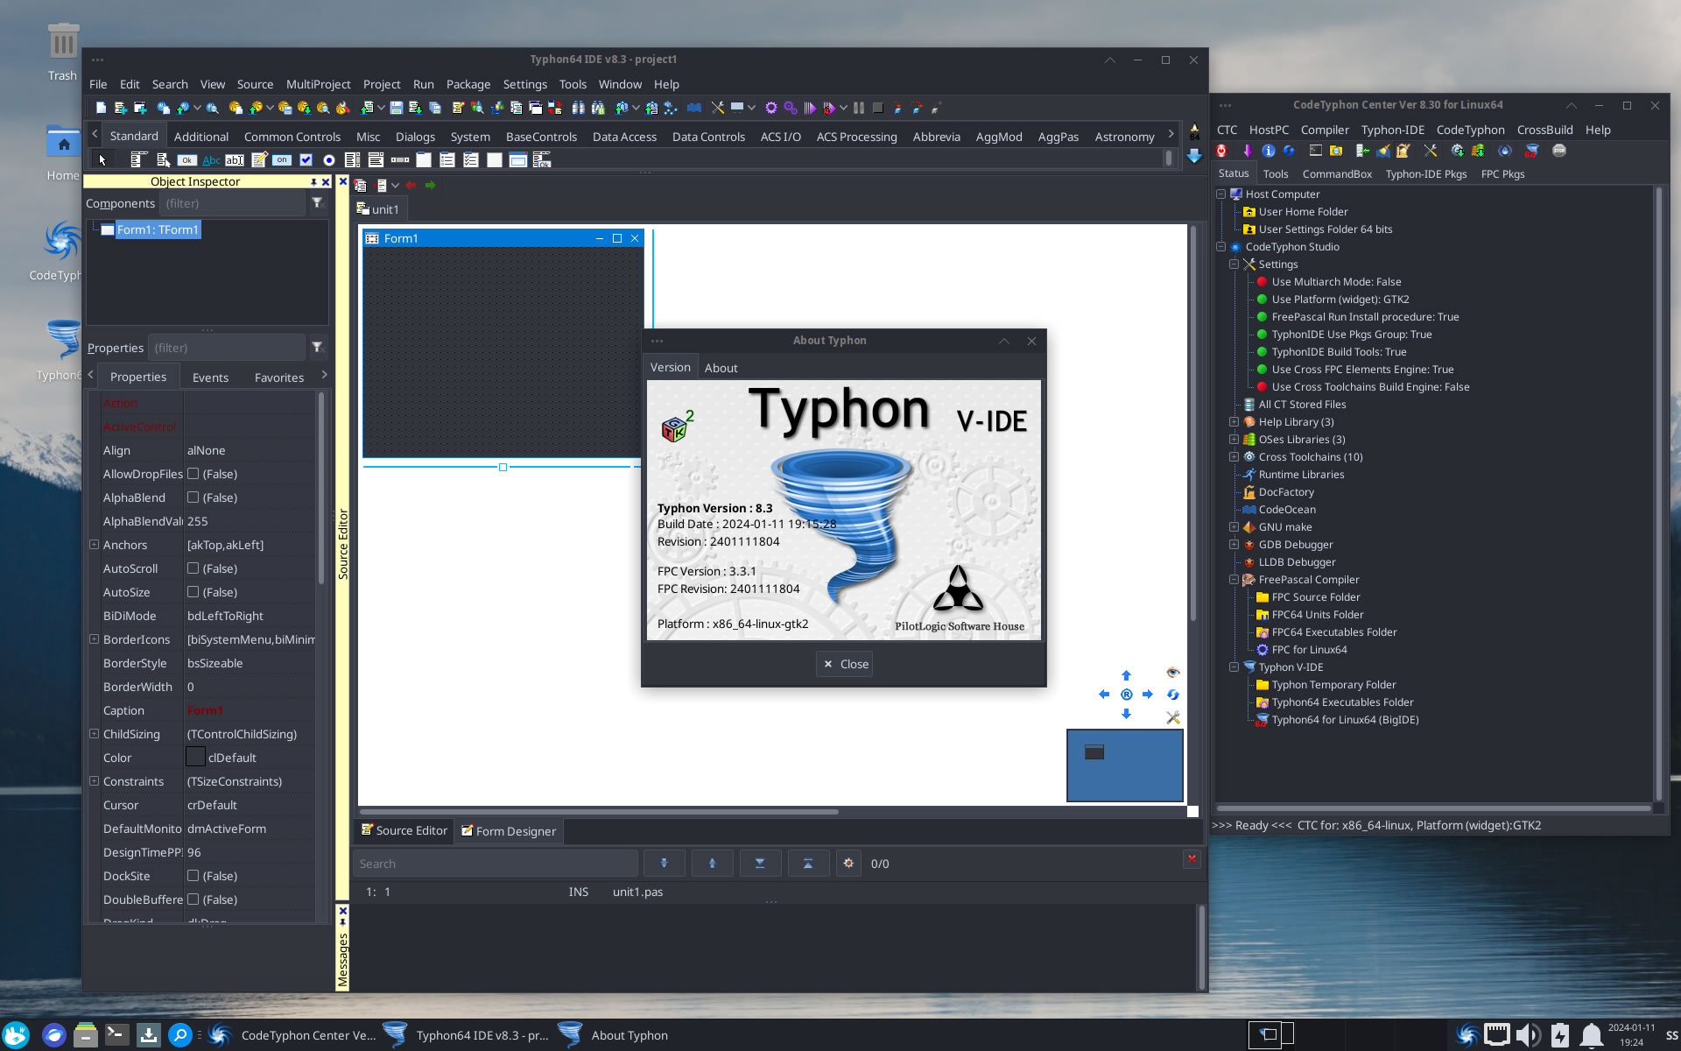Open the terminal icon in CodeTyphon Center

1316,151
